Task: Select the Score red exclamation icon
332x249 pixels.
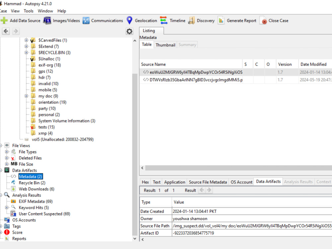Action: [7, 232]
